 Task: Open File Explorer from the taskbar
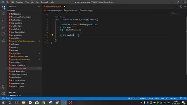click(x=23, y=102)
